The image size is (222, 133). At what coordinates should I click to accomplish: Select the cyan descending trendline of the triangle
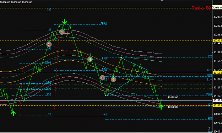coord(134,63)
